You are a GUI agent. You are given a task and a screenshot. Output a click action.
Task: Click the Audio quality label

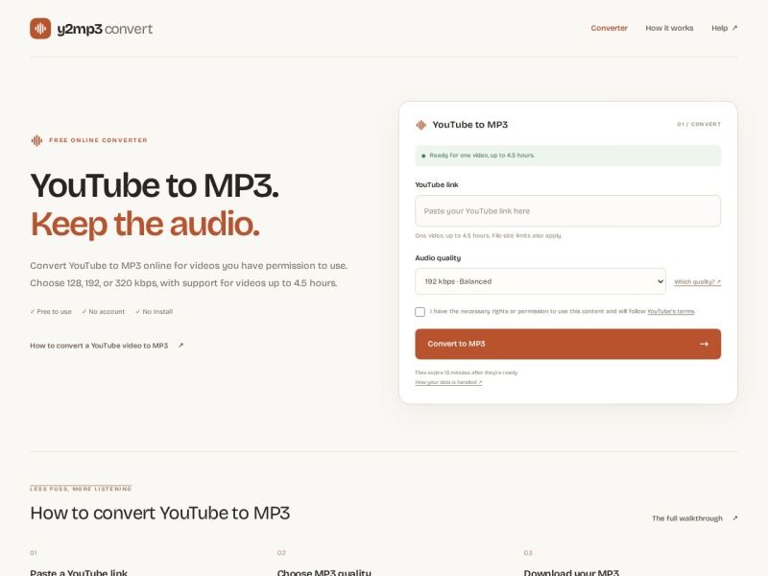coord(438,258)
